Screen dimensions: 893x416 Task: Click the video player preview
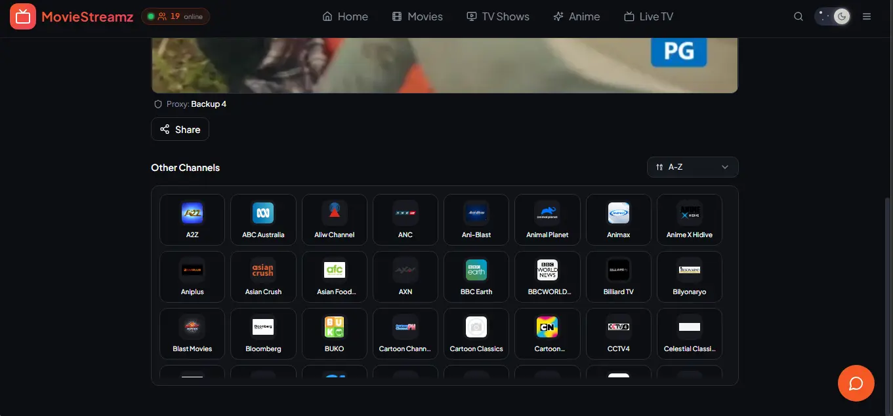pyautogui.click(x=445, y=65)
